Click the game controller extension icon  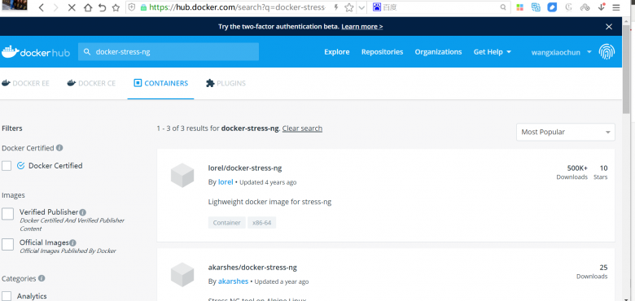coord(585,7)
